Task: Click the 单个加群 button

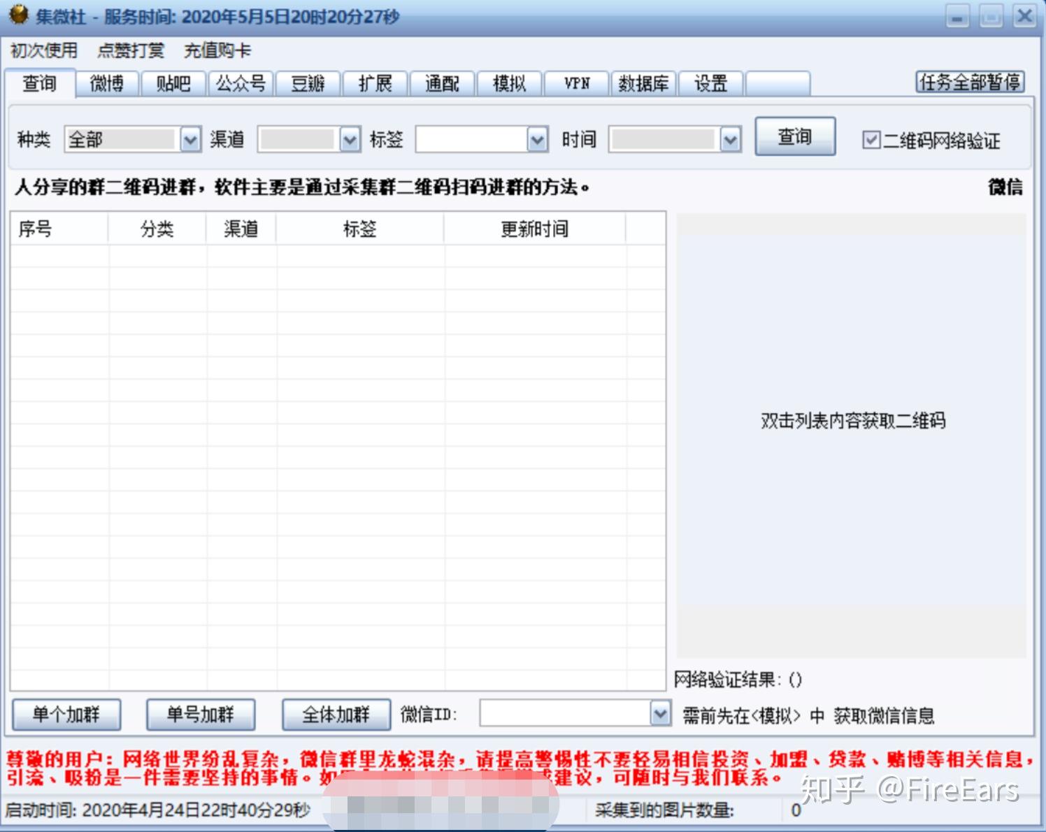Action: click(x=66, y=715)
